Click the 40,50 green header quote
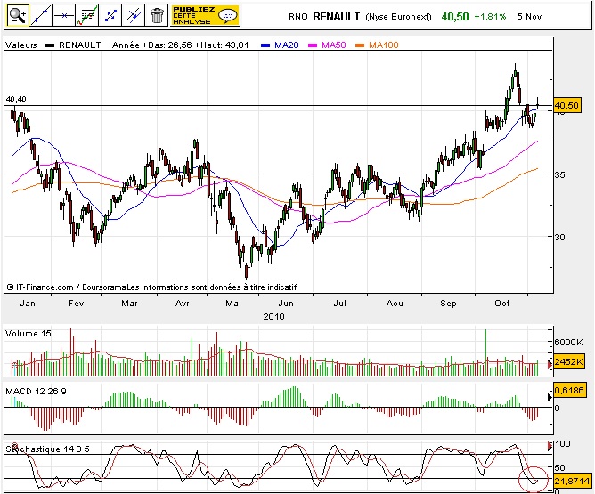This screenshot has width=595, height=494. pos(455,17)
